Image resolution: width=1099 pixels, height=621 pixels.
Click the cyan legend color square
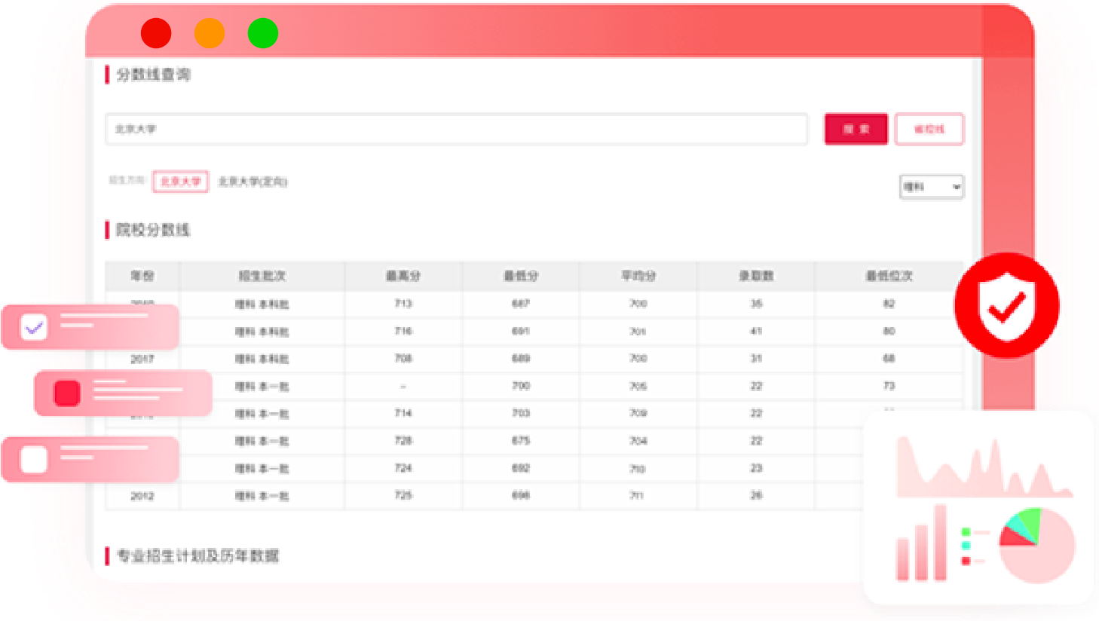pyautogui.click(x=966, y=546)
